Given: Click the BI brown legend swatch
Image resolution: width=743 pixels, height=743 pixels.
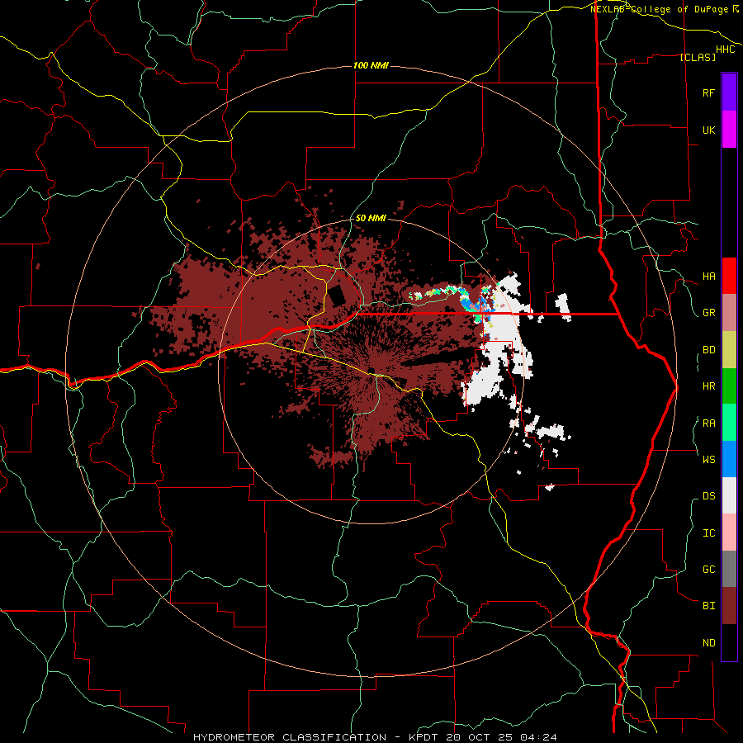Looking at the screenshot, I should tap(729, 606).
